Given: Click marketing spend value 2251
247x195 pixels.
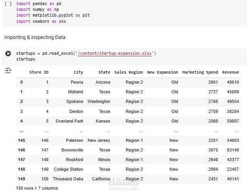Looking at the screenshot, I should pyautogui.click(x=213, y=140).
